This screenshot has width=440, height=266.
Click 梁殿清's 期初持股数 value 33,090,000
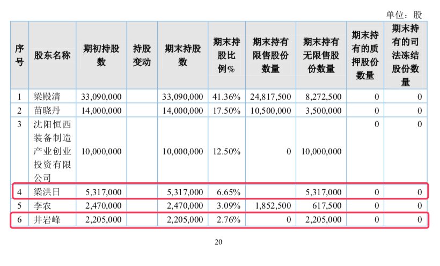101,97
